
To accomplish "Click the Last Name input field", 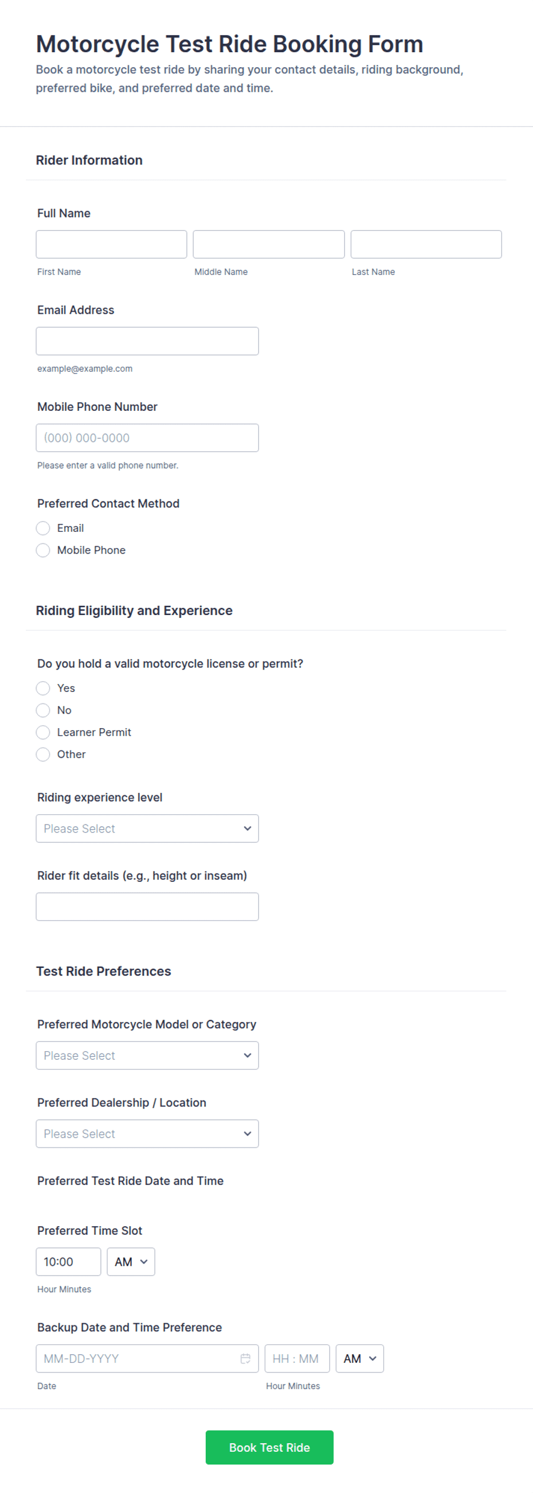I will click(426, 244).
